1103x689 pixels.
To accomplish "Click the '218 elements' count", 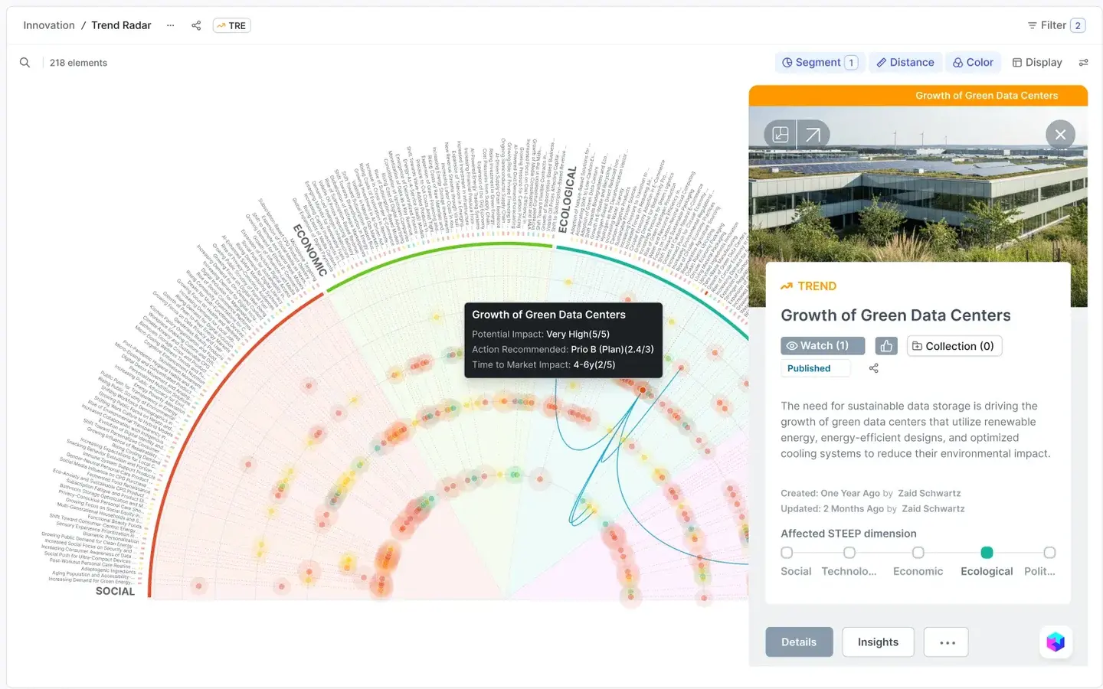I will (x=78, y=63).
